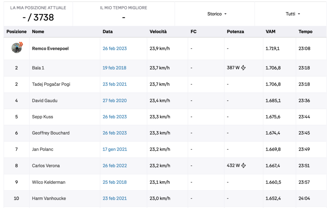
Task: Expand the Tutti filter dropdown
Action: tap(293, 14)
